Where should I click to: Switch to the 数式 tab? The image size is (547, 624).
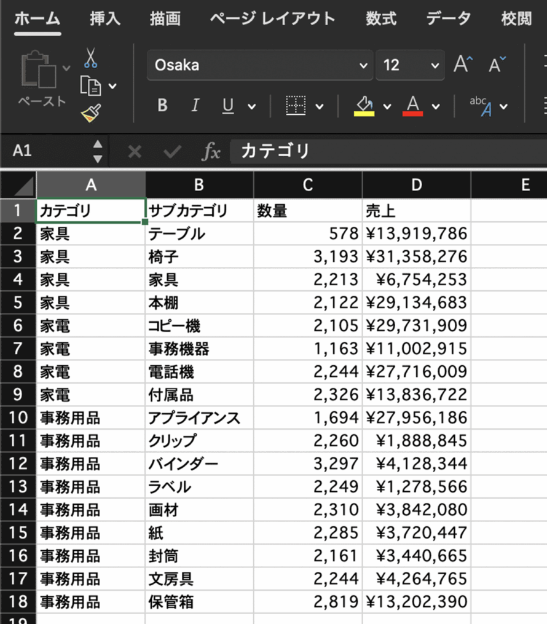381,18
